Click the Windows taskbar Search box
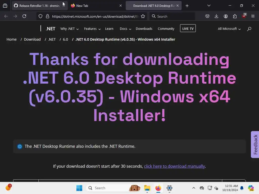Screen dimensions: 259x194 pos(114,188)
